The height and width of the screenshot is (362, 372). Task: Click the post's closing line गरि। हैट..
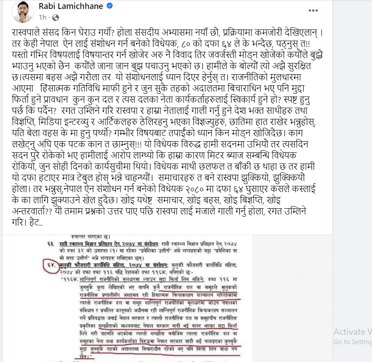coord(27,223)
